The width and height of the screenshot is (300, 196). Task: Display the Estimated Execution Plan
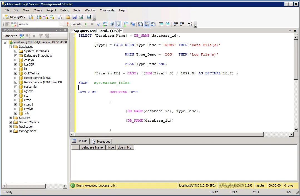click(x=105, y=24)
